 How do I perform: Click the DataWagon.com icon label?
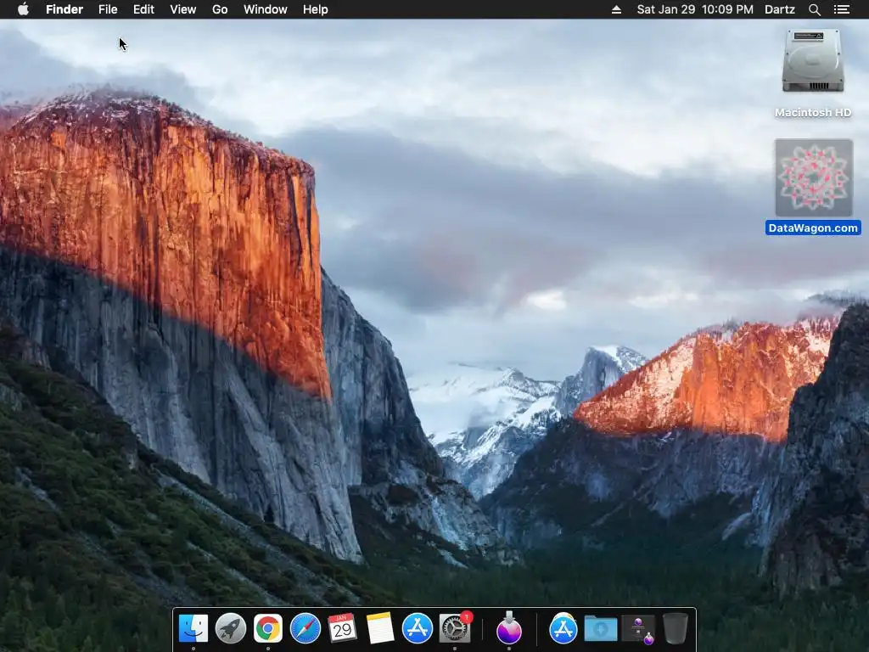813,228
